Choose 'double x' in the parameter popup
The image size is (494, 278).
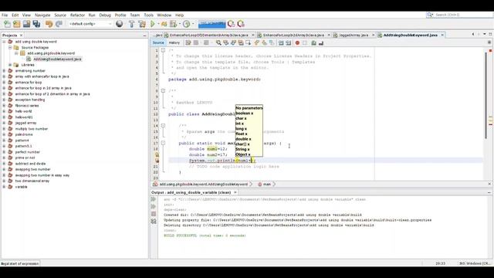(243, 139)
